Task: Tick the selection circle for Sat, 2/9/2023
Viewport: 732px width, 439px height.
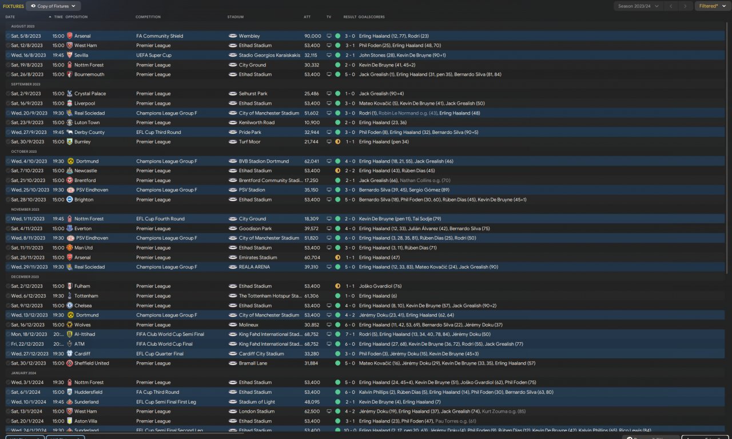Action: (x=9, y=94)
